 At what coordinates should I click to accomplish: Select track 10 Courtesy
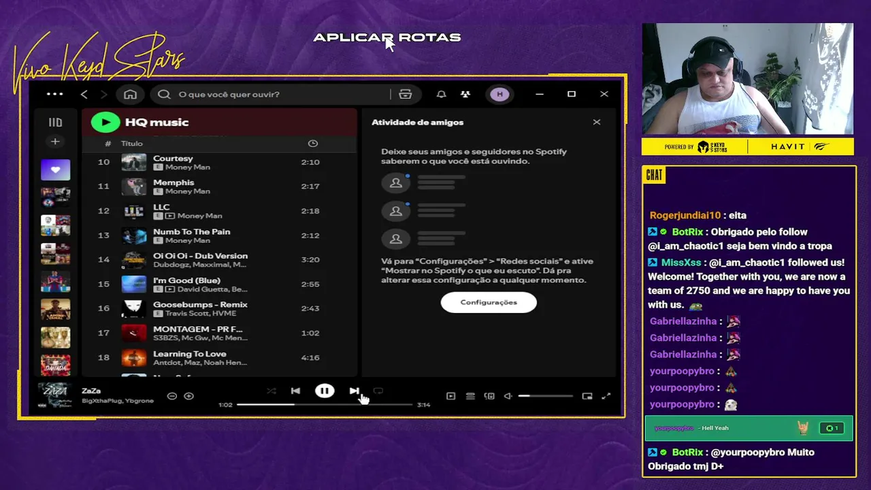click(x=219, y=162)
